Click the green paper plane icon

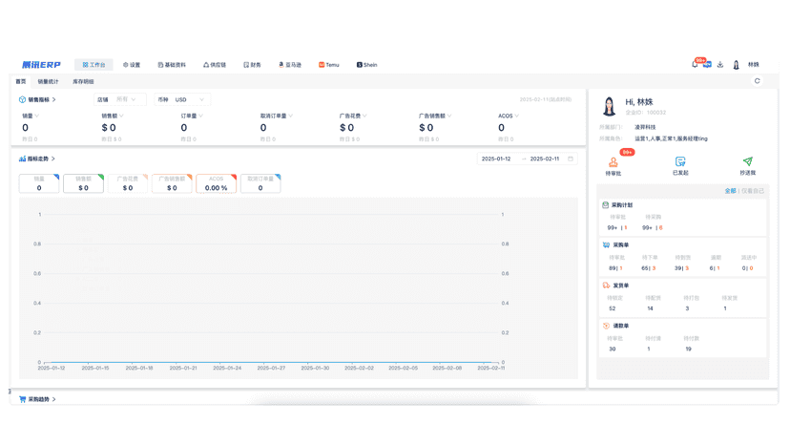pyautogui.click(x=748, y=161)
